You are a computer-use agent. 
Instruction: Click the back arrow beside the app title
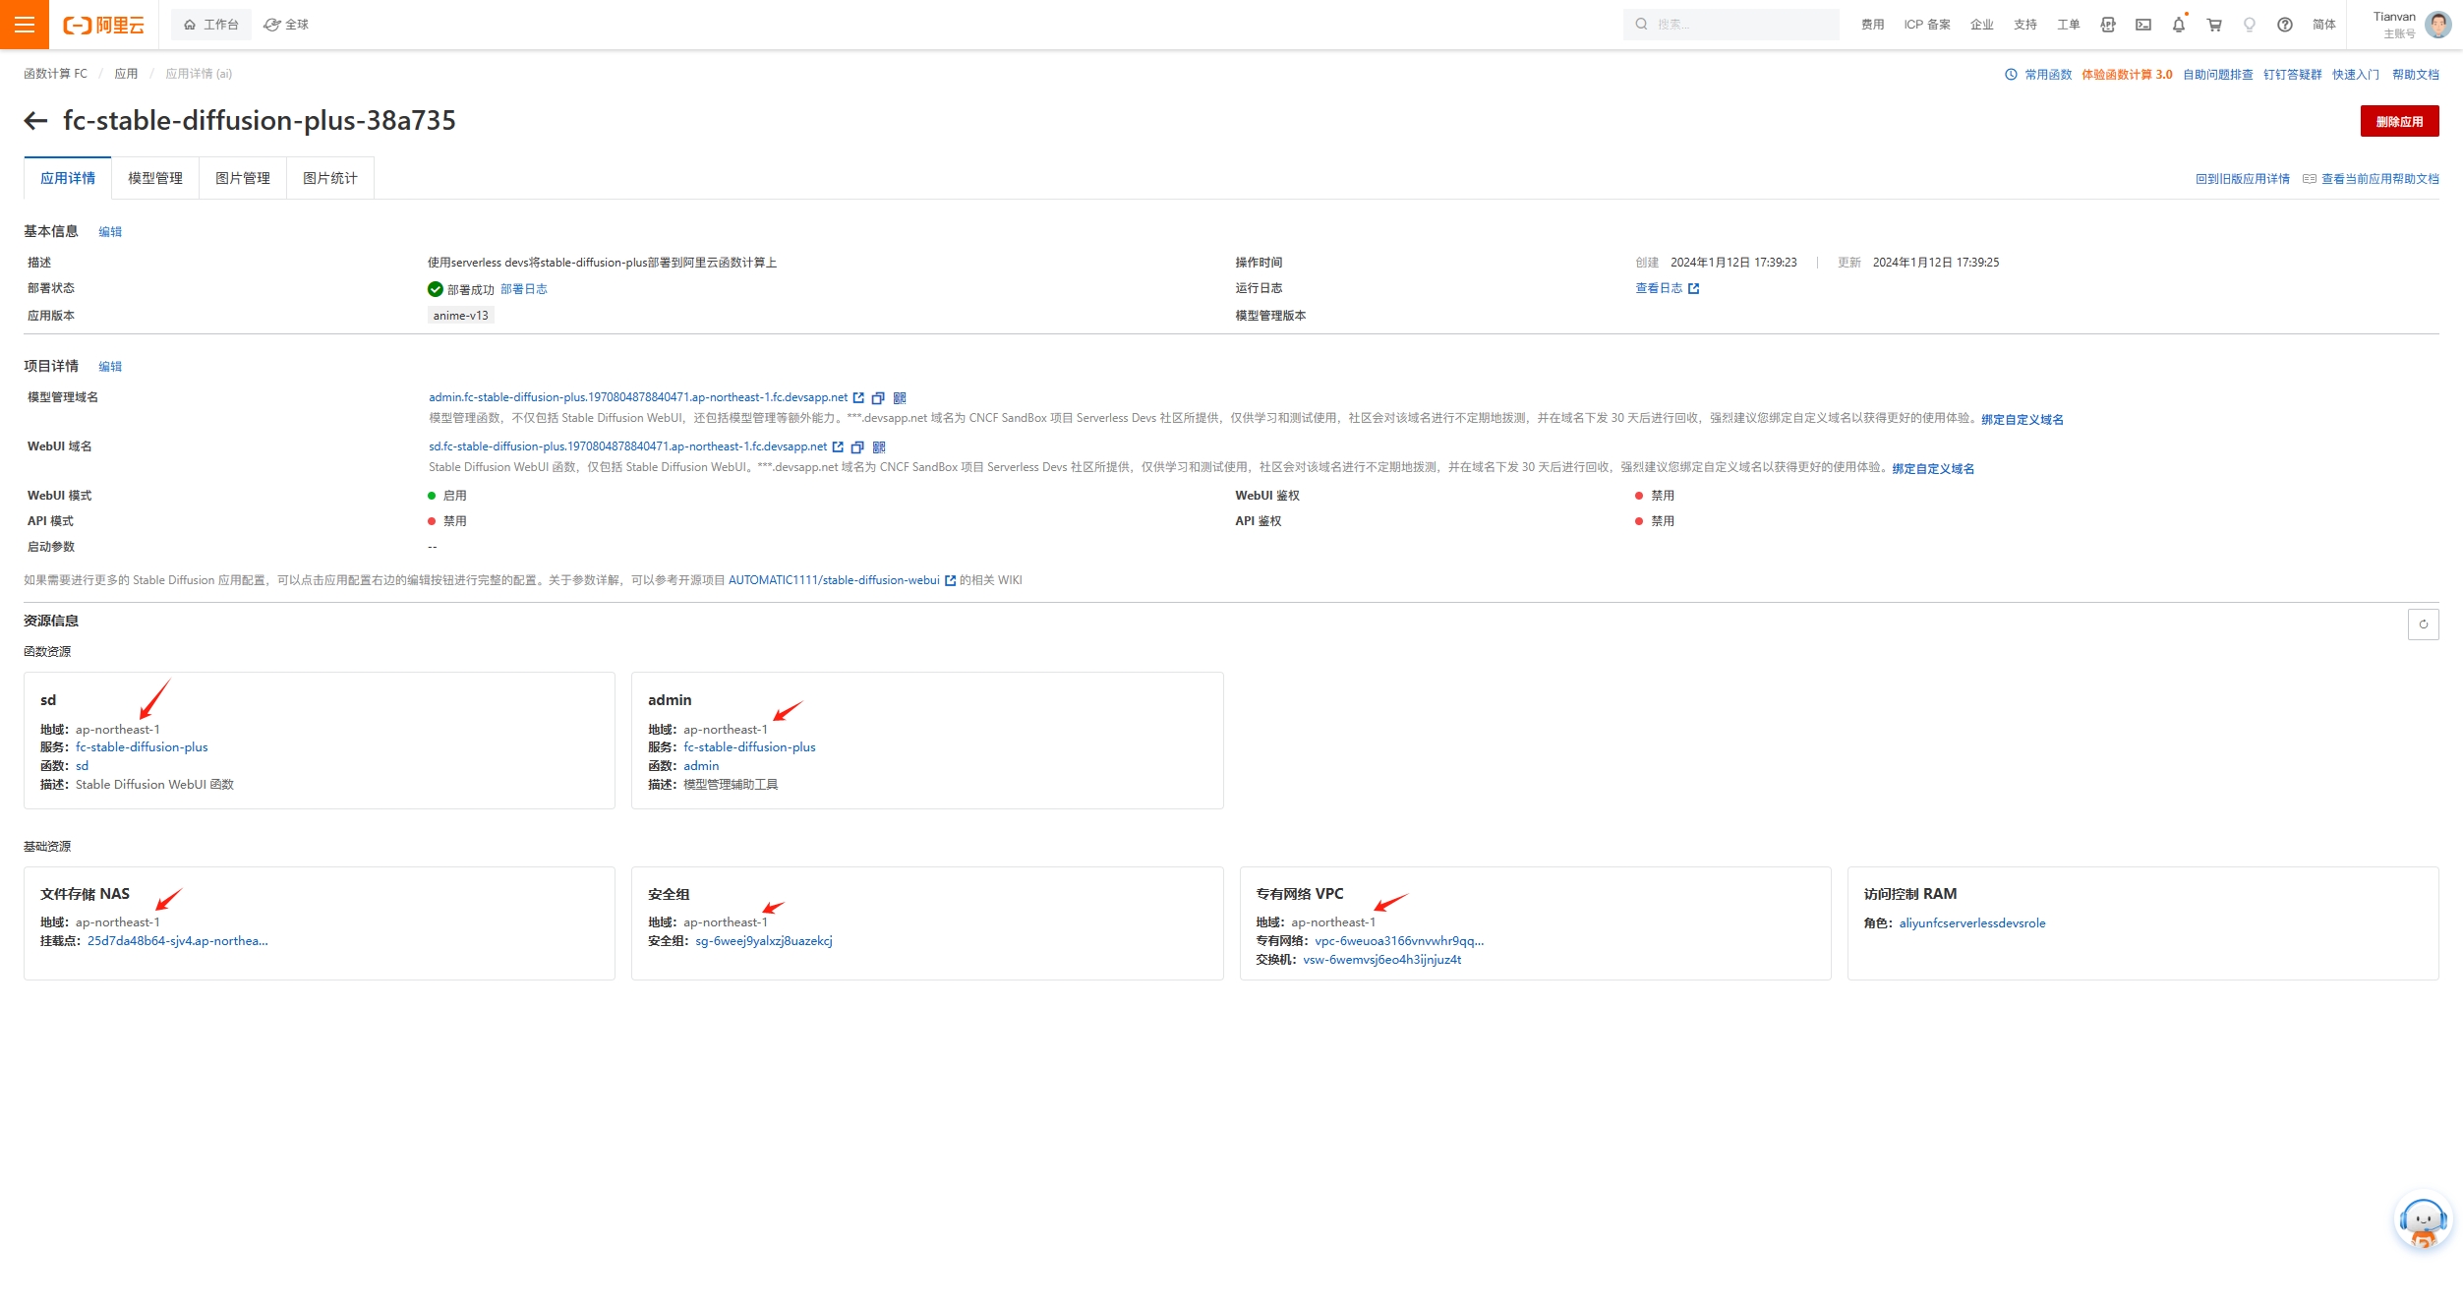tap(35, 121)
